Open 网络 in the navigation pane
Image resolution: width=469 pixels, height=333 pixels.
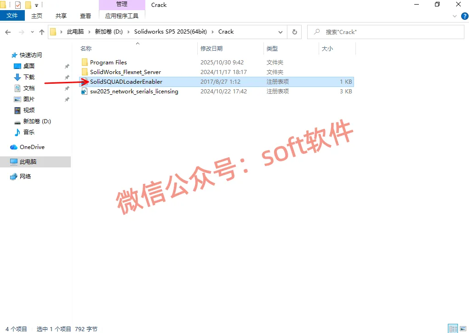[x=25, y=176]
